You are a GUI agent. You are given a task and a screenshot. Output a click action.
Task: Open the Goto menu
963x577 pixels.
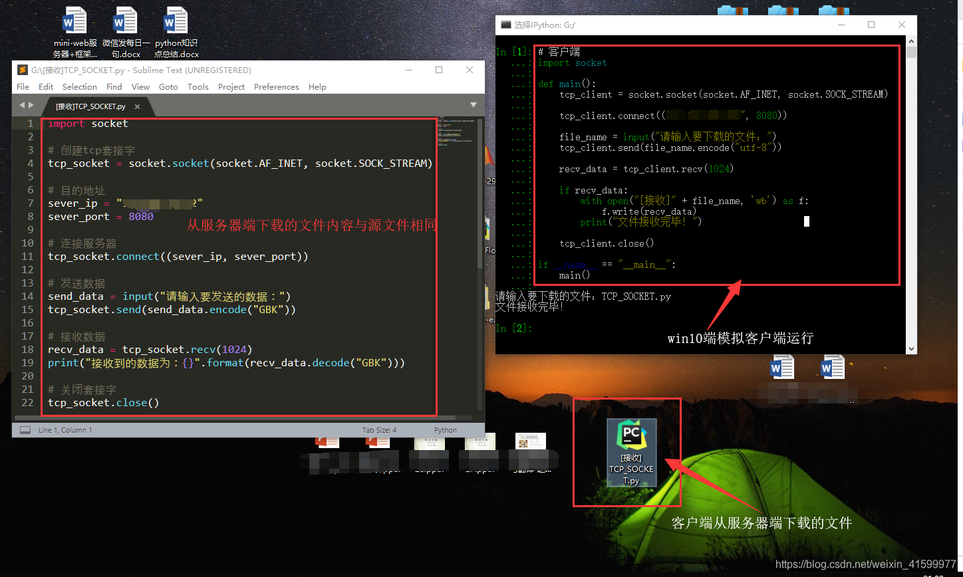tap(168, 86)
